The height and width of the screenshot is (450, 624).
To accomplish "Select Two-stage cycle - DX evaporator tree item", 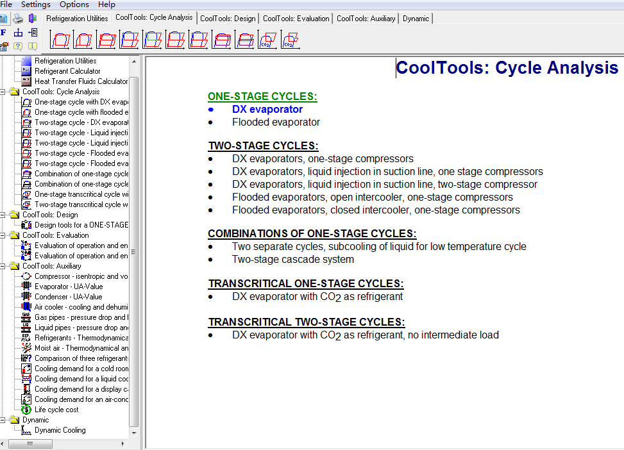I will (x=81, y=122).
